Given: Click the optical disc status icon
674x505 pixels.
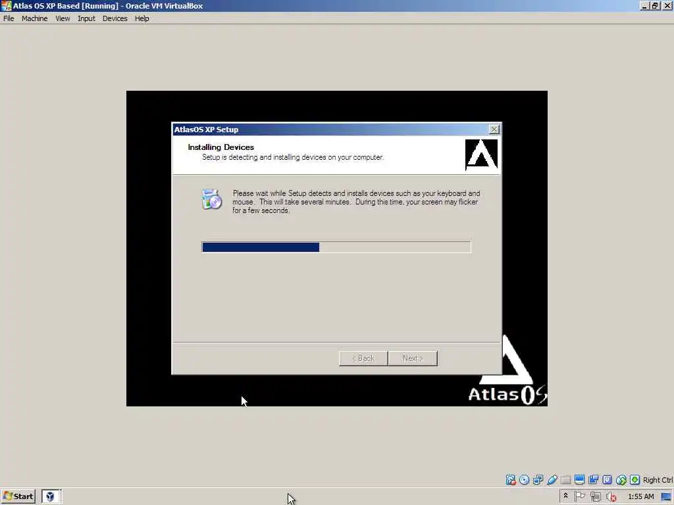Looking at the screenshot, I should (524, 479).
